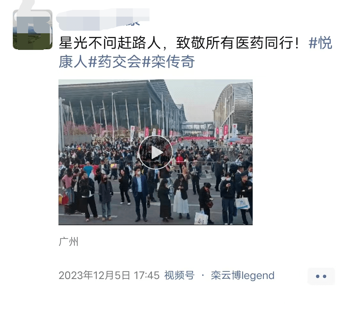Image resolution: width=345 pixels, height=309 pixels.
Task: Click the white tote bag in video
Action: click(201, 217)
